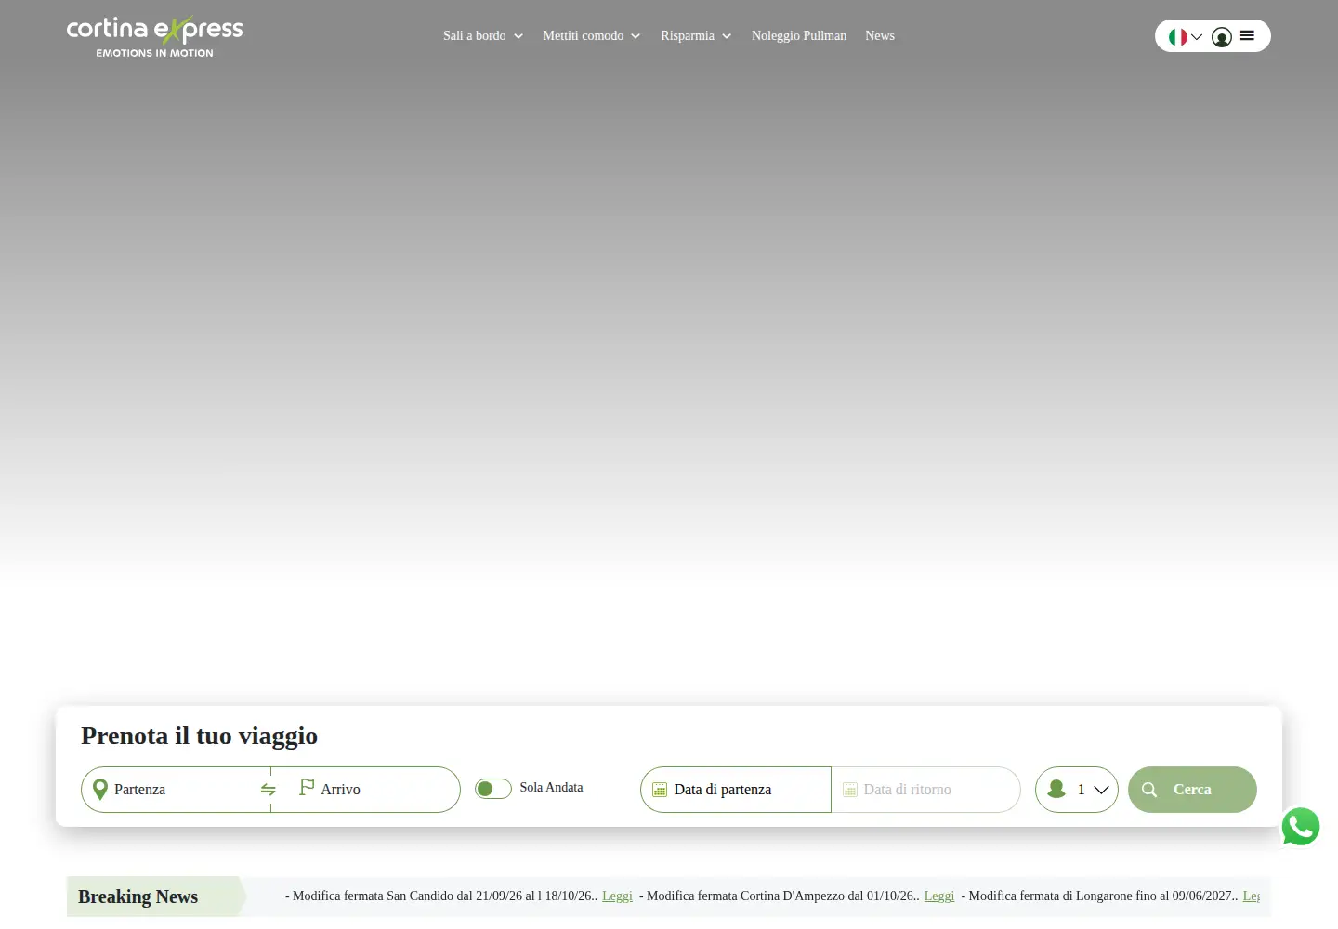Click the Prenota il tuo viaggio heading
1338x929 pixels.
pyautogui.click(x=199, y=736)
